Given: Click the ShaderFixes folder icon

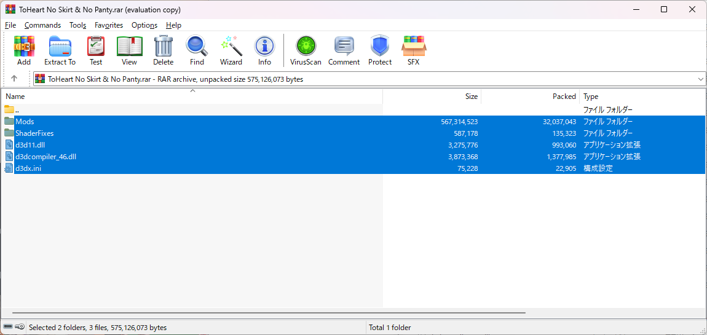Looking at the screenshot, I should coord(9,133).
